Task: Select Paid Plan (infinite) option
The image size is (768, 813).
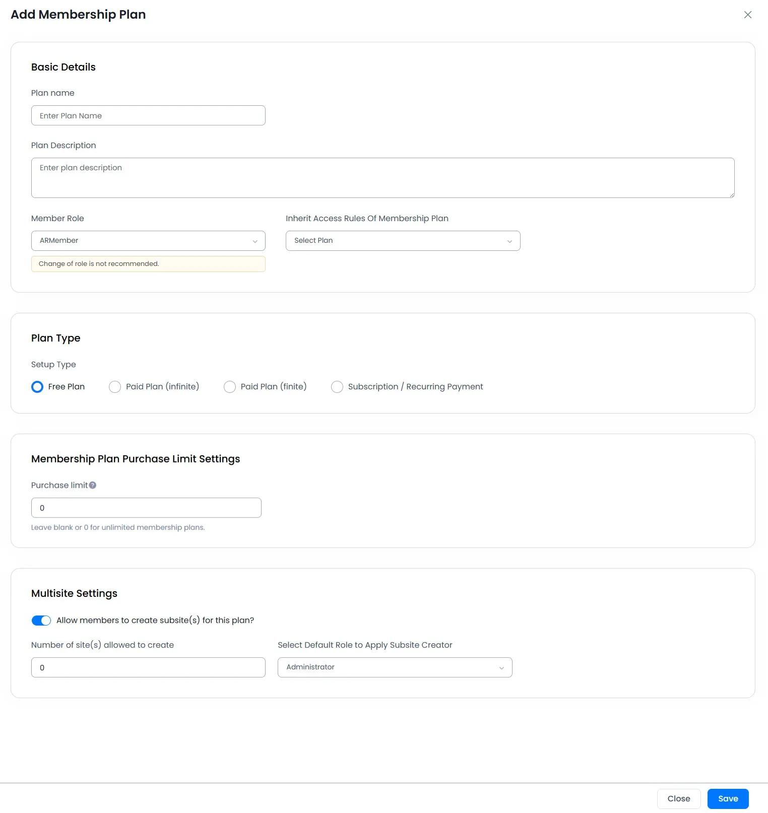Action: pyautogui.click(x=115, y=387)
